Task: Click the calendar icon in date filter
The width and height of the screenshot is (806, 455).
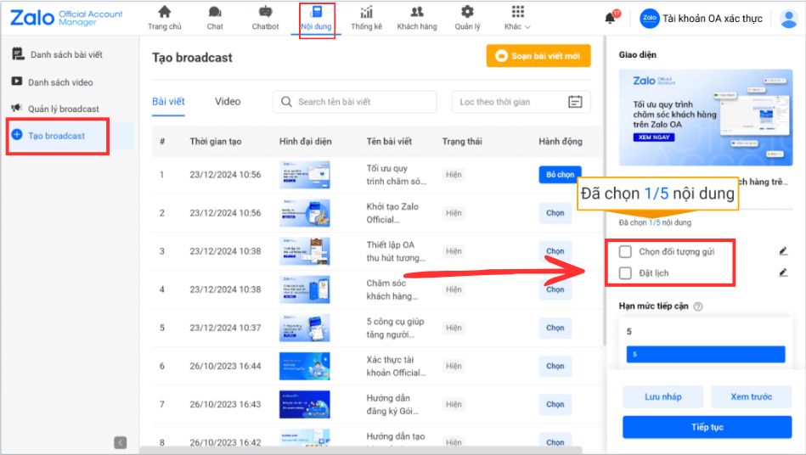Action: 575,102
